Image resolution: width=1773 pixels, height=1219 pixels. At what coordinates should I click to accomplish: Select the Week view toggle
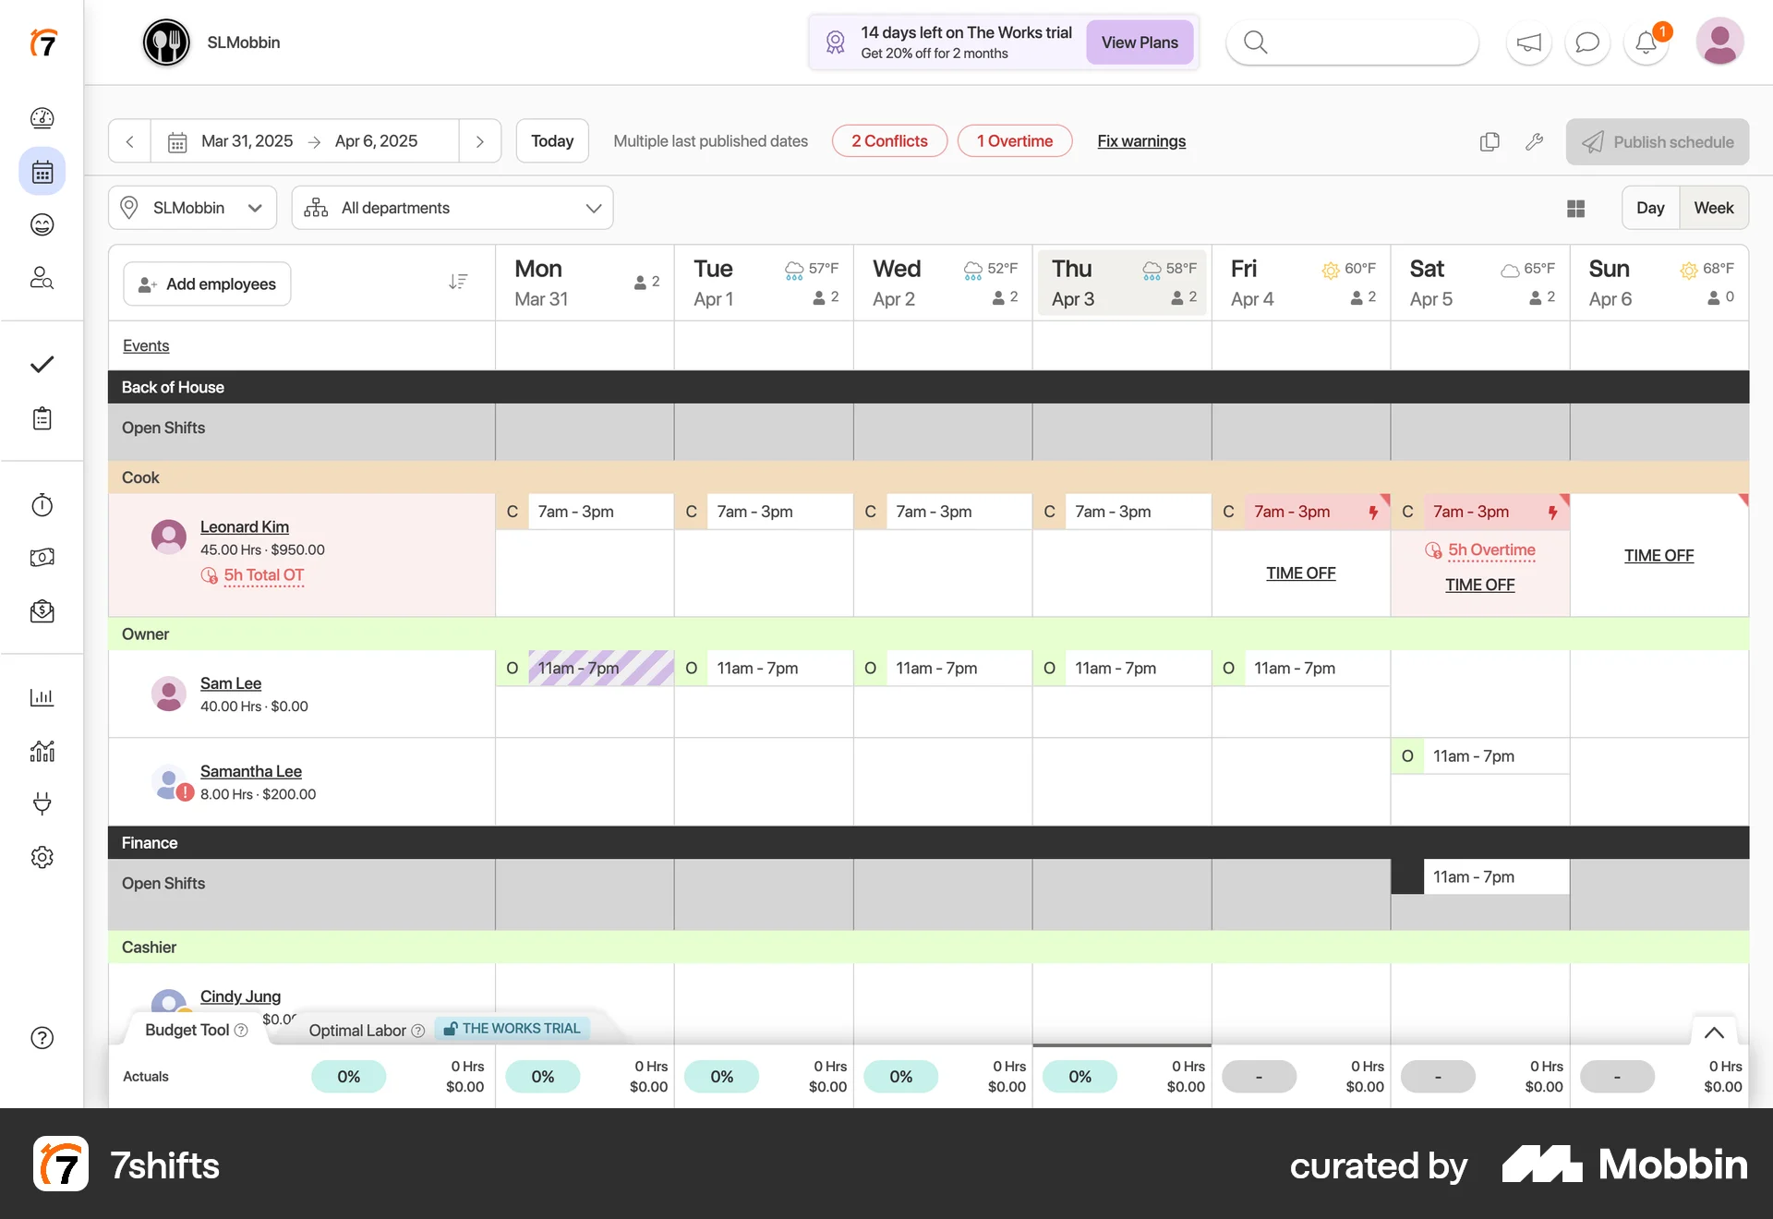[1714, 207]
